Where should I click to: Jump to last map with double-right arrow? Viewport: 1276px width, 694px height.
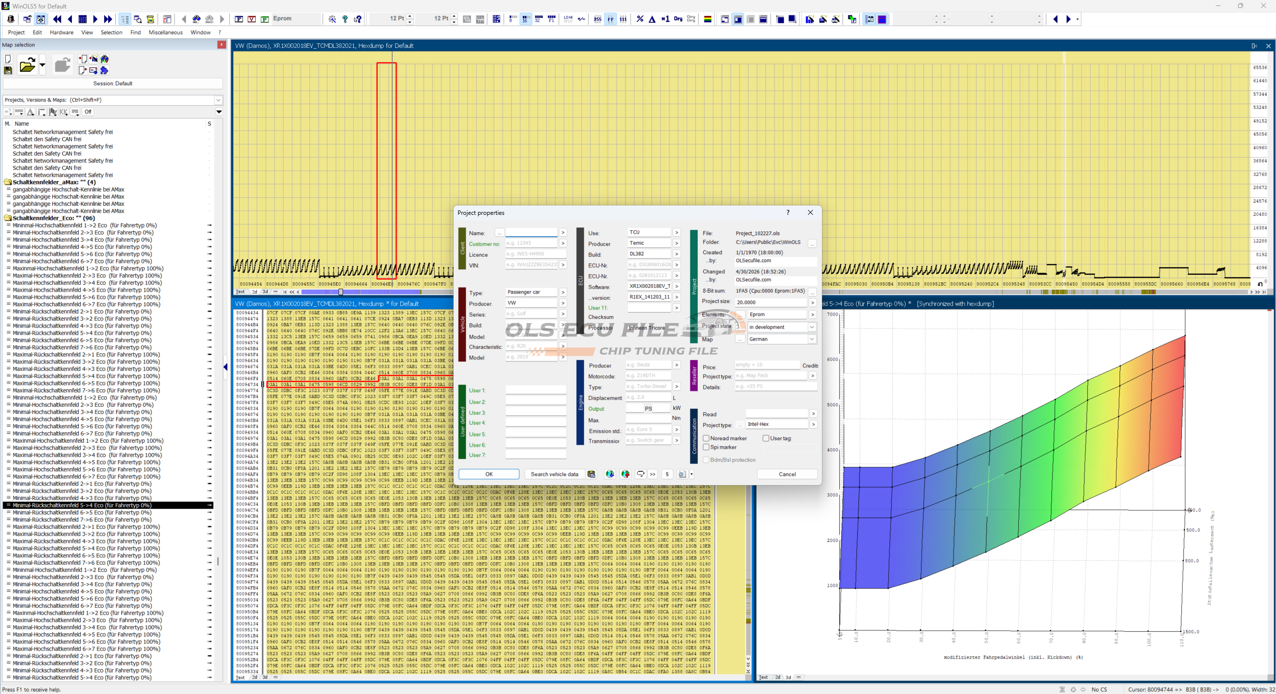(108, 19)
